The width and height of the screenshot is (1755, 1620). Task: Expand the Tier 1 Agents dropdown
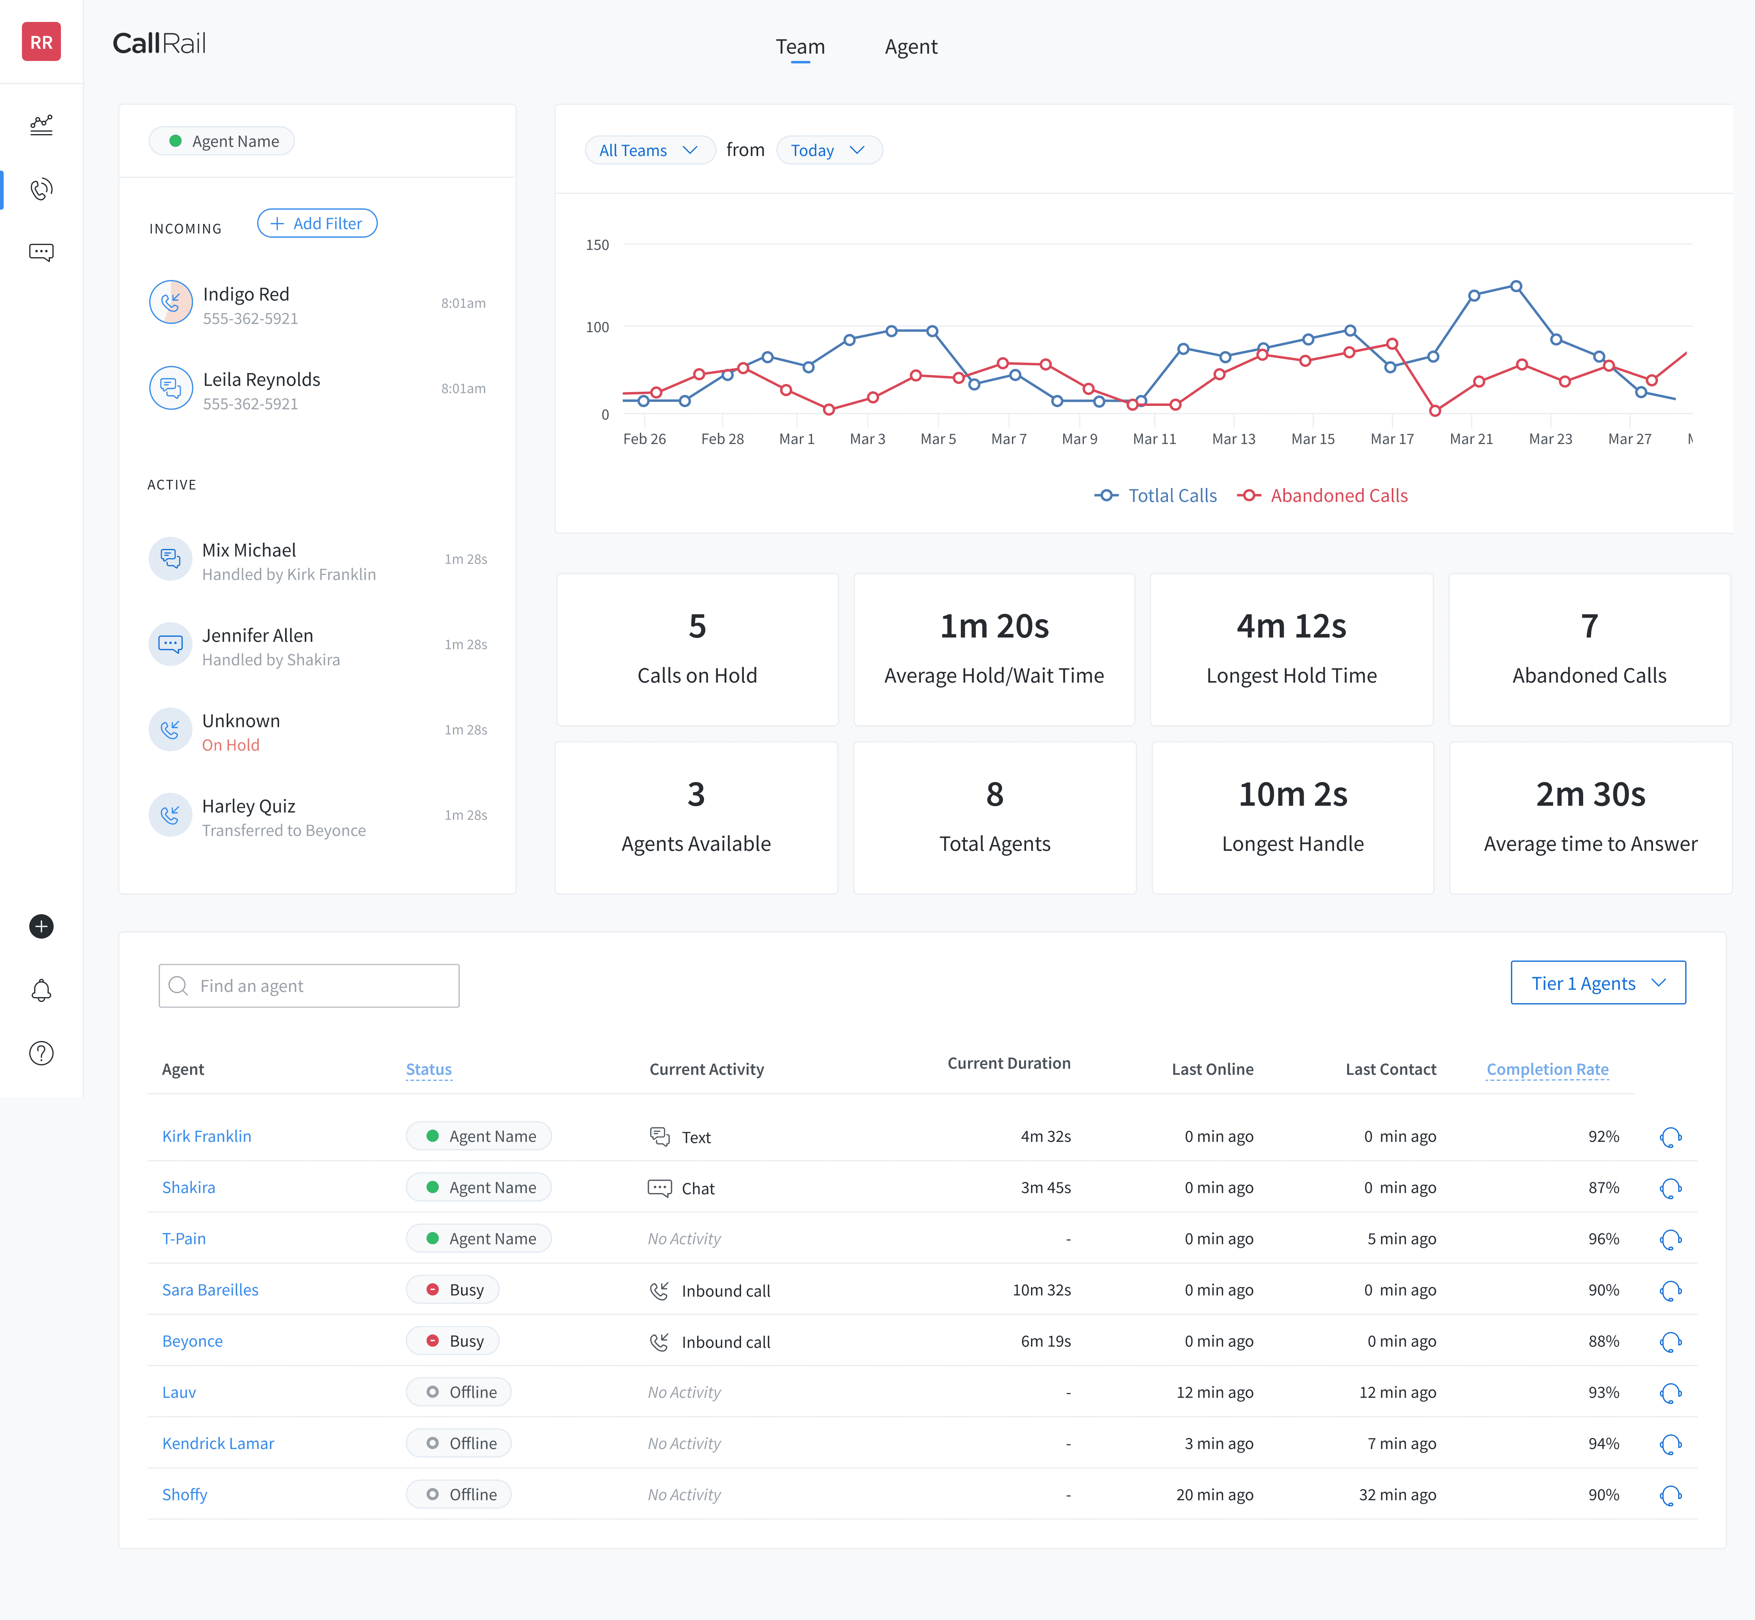pos(1597,984)
